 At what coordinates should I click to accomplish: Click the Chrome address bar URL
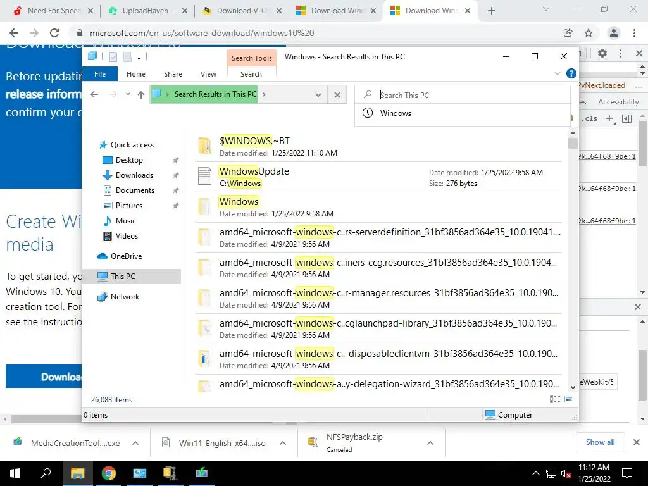pyautogui.click(x=202, y=33)
